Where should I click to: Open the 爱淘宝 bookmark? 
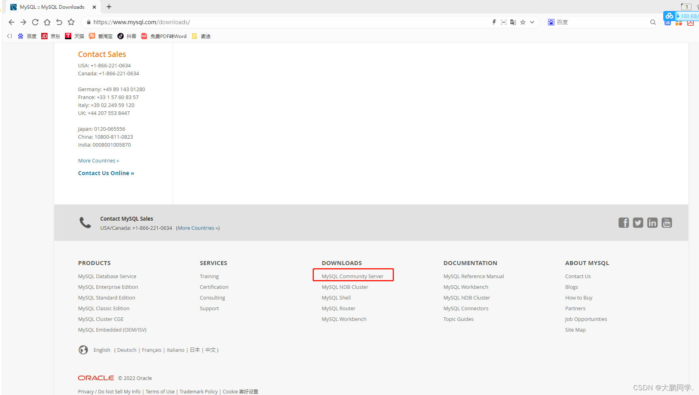(x=101, y=36)
